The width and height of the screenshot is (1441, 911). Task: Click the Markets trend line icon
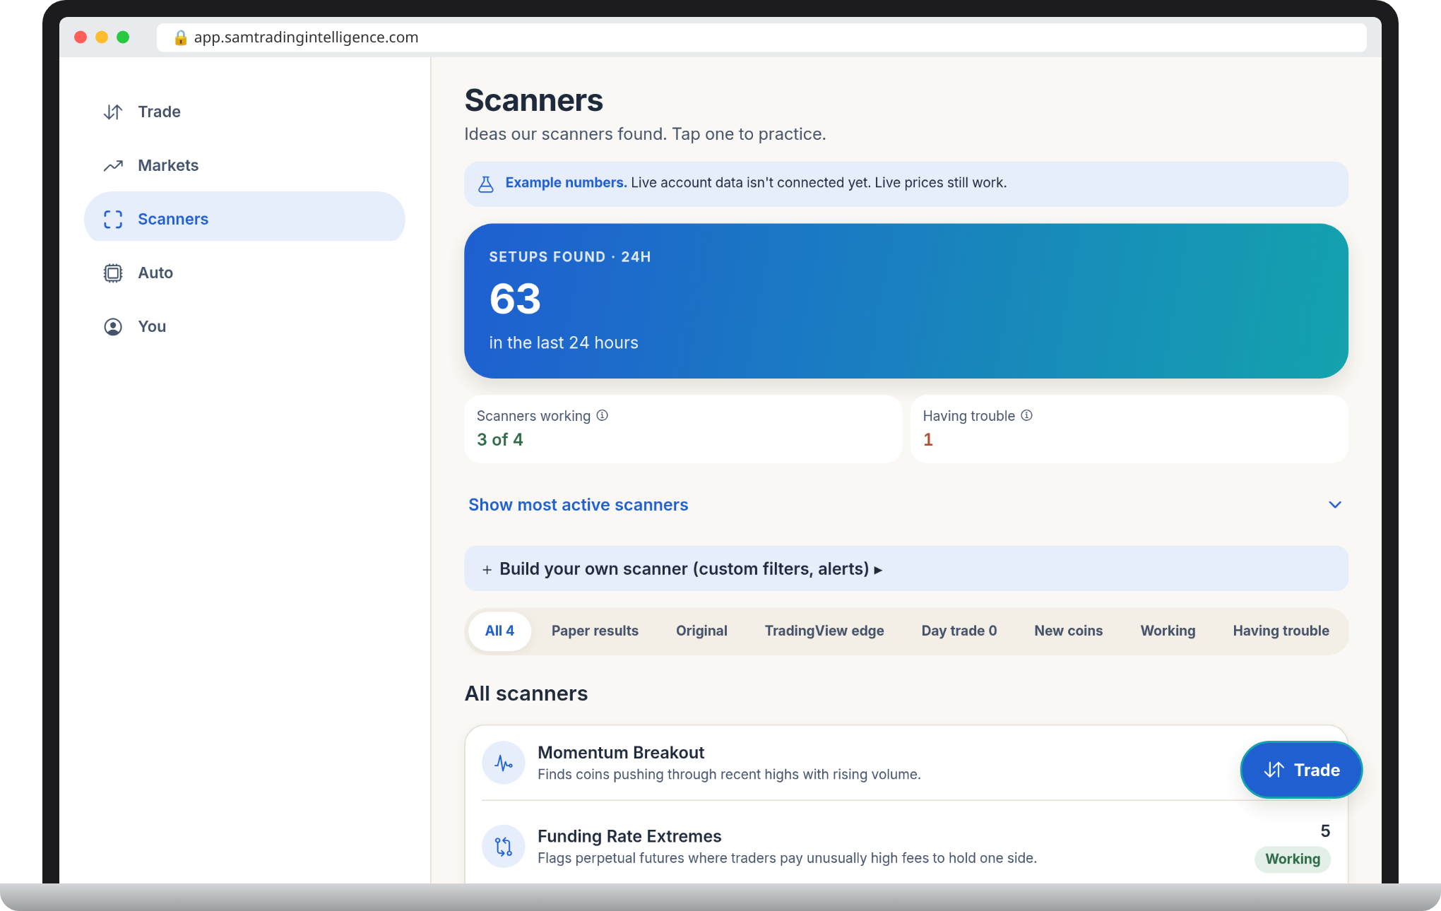[113, 165]
